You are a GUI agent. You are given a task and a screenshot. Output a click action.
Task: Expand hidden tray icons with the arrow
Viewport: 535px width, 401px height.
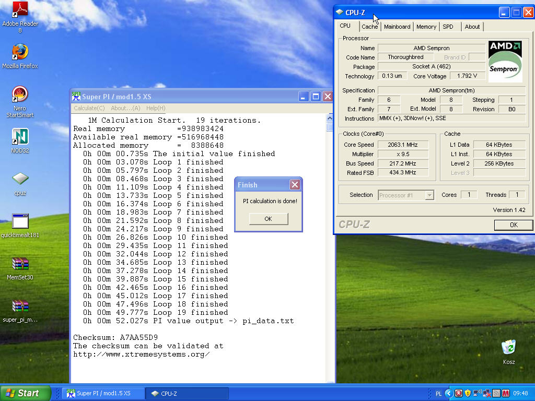(x=449, y=394)
